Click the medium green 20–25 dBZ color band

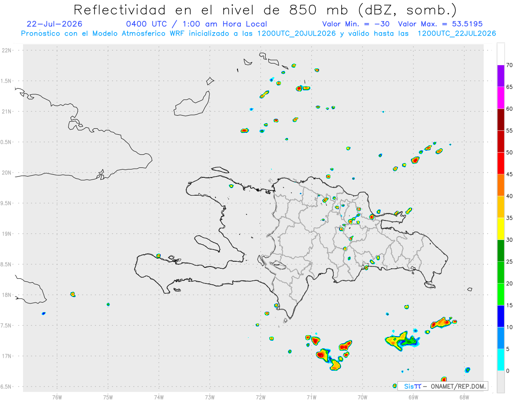click(501, 273)
